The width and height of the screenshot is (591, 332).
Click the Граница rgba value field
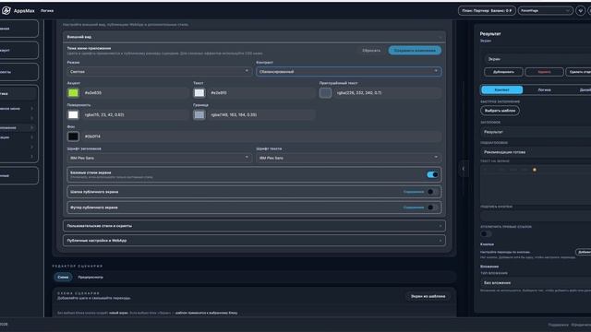click(x=261, y=114)
